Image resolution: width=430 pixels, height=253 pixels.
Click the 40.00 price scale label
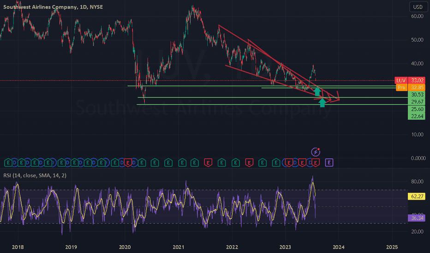click(417, 63)
